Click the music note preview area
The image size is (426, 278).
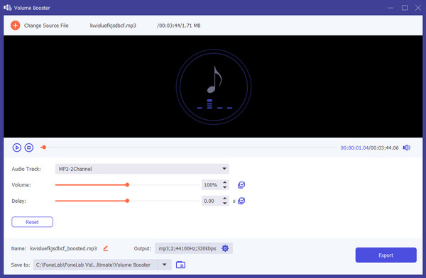(214, 87)
